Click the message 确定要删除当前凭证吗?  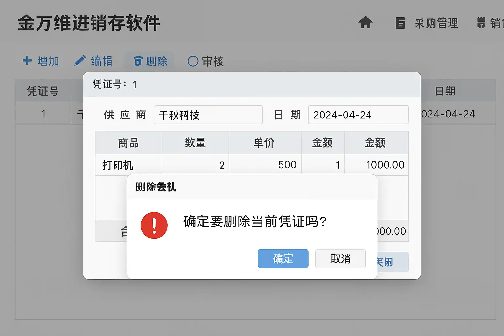tap(255, 222)
